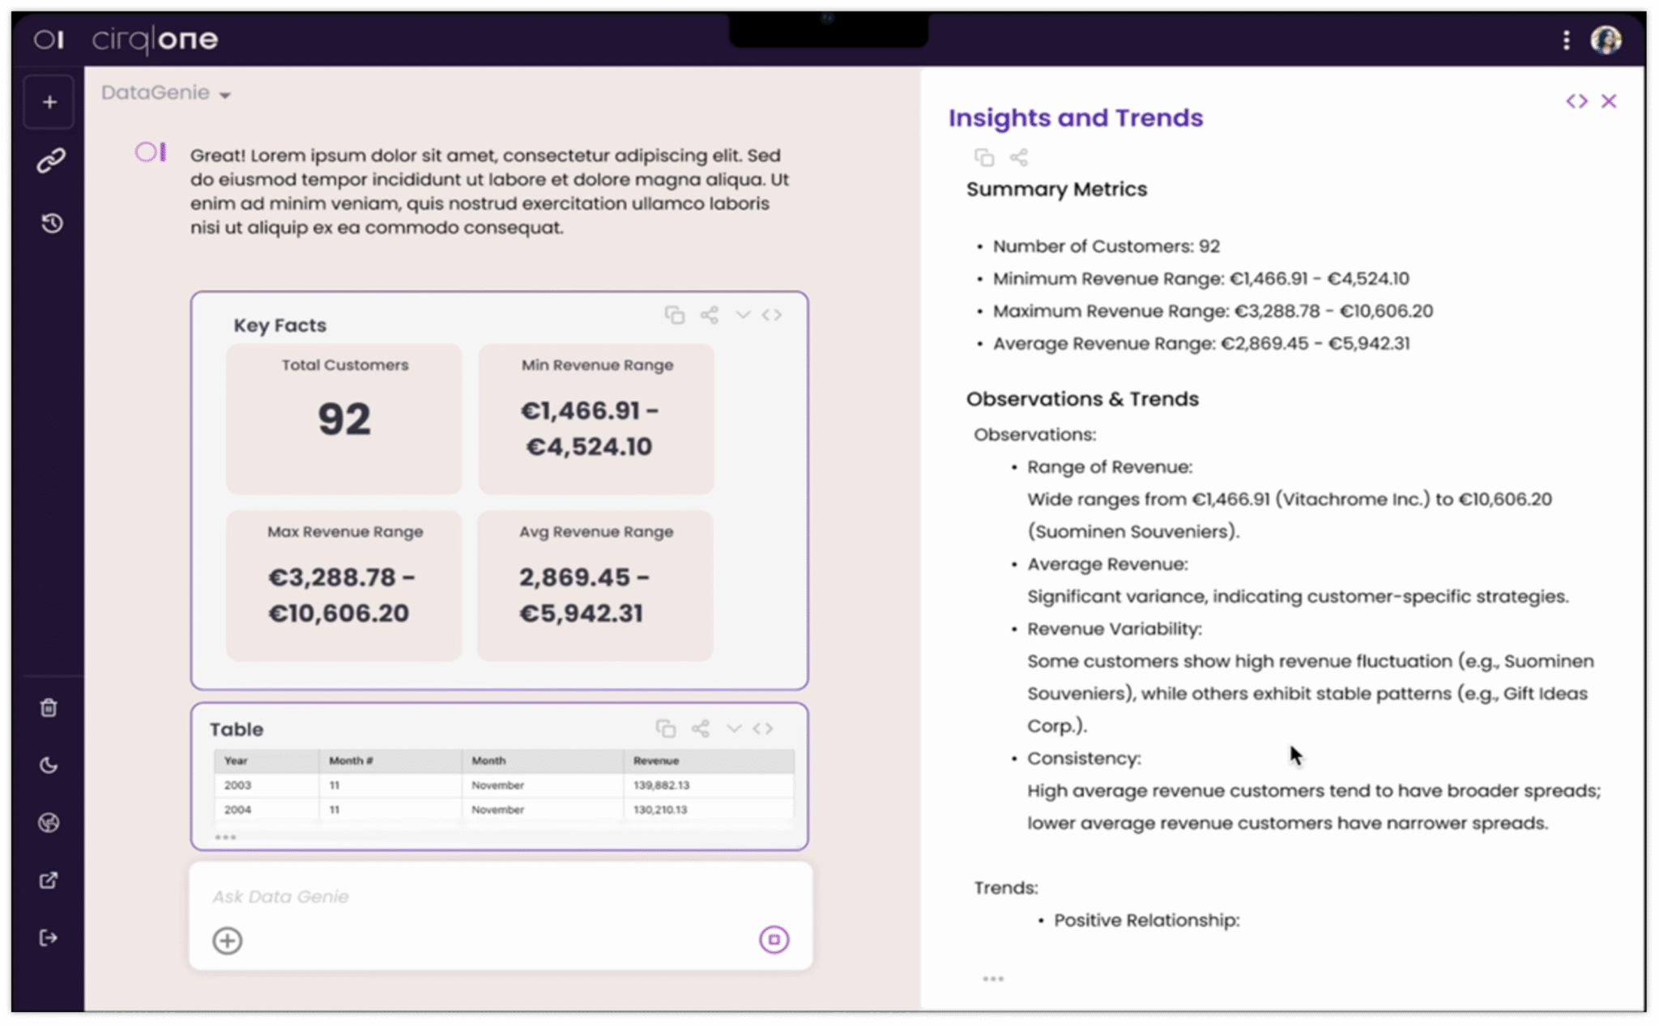Click the plus new chat sidebar button
The width and height of the screenshot is (1659, 1025).
[x=49, y=103]
